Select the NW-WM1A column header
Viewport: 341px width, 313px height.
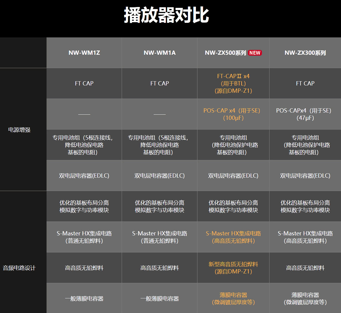(159, 53)
